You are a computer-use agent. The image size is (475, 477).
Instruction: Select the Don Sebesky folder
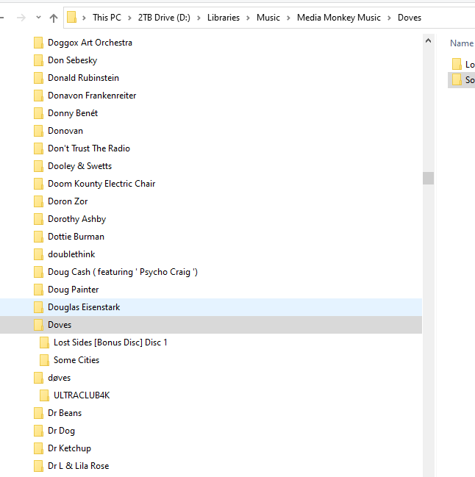click(x=72, y=60)
